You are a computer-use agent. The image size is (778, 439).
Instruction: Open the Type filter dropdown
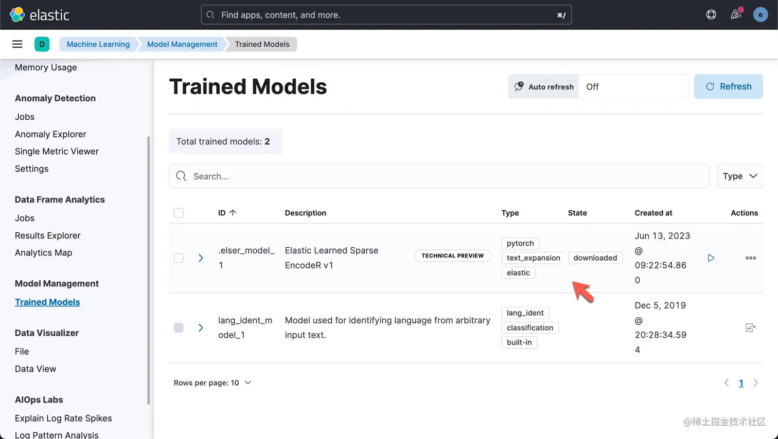[x=740, y=176]
